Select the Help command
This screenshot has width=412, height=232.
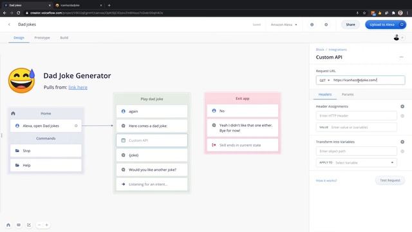46,165
